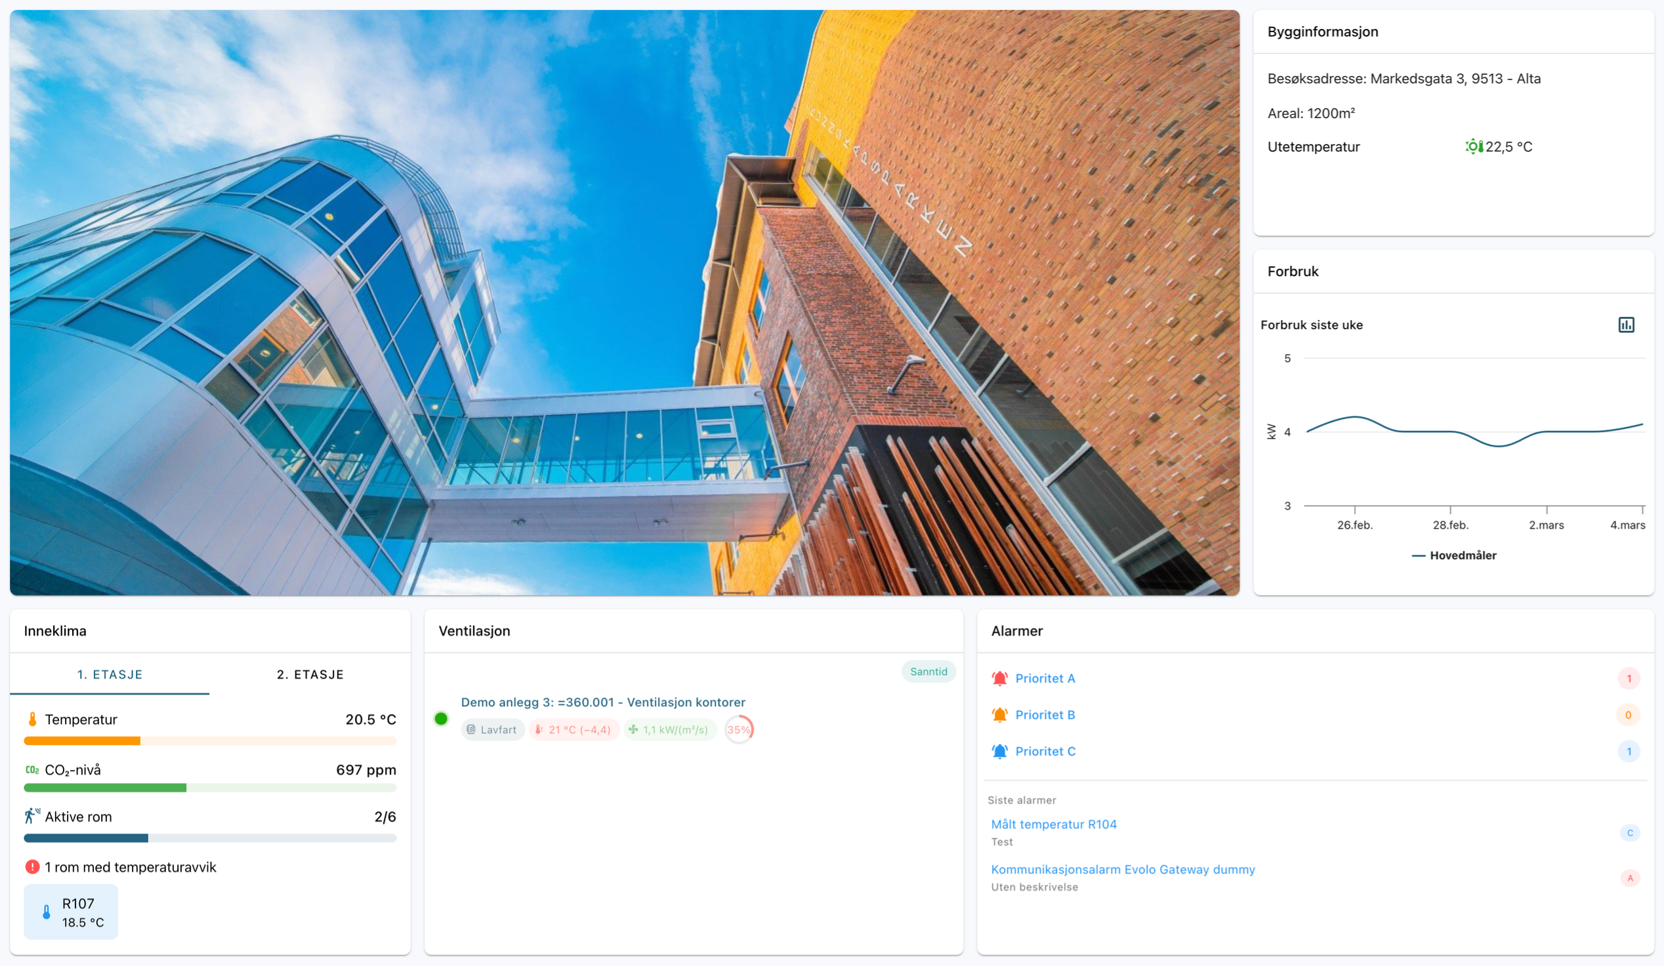Click the R107 room temperature card
Screen dimensions: 1664x966
tap(71, 912)
